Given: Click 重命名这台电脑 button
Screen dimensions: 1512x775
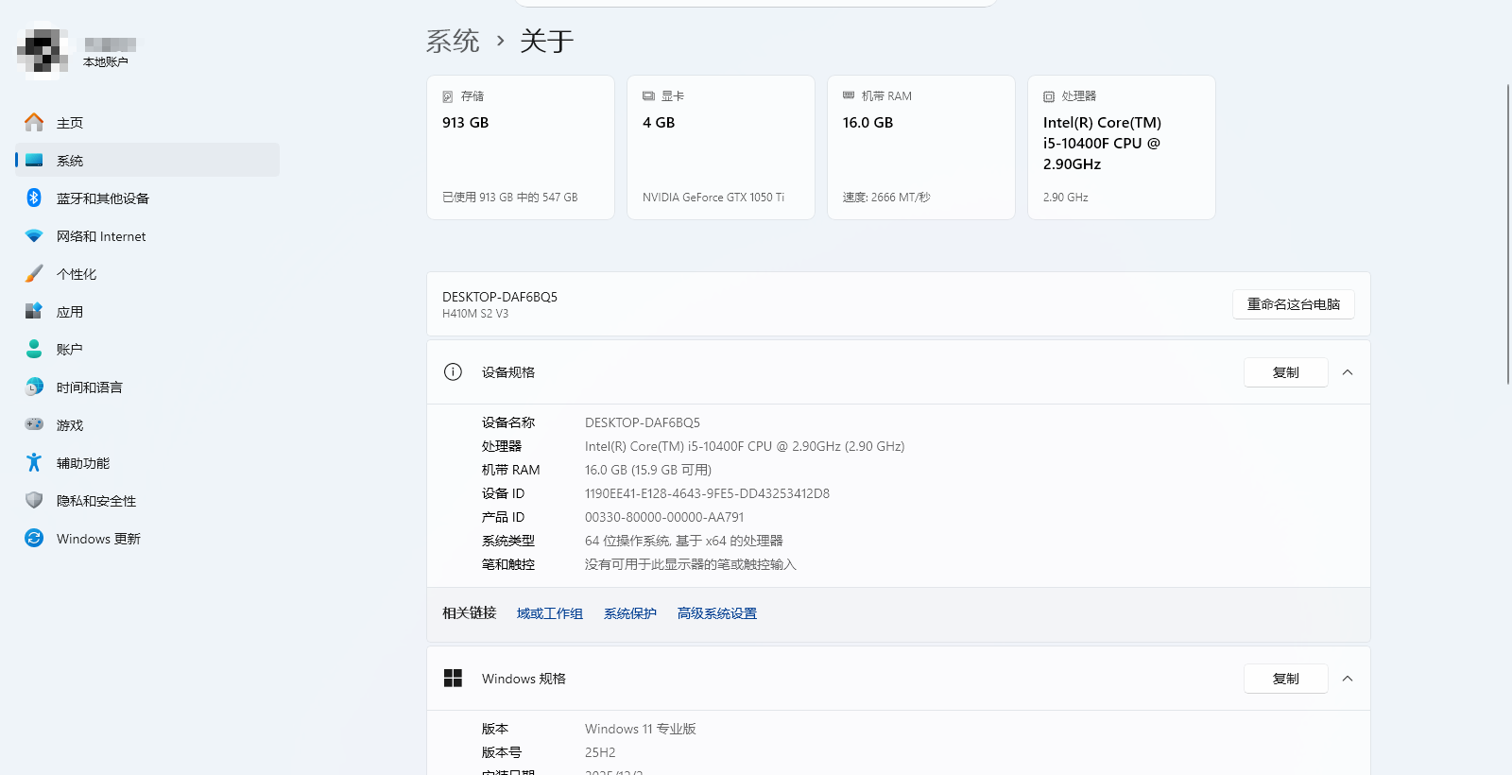Looking at the screenshot, I should point(1294,304).
